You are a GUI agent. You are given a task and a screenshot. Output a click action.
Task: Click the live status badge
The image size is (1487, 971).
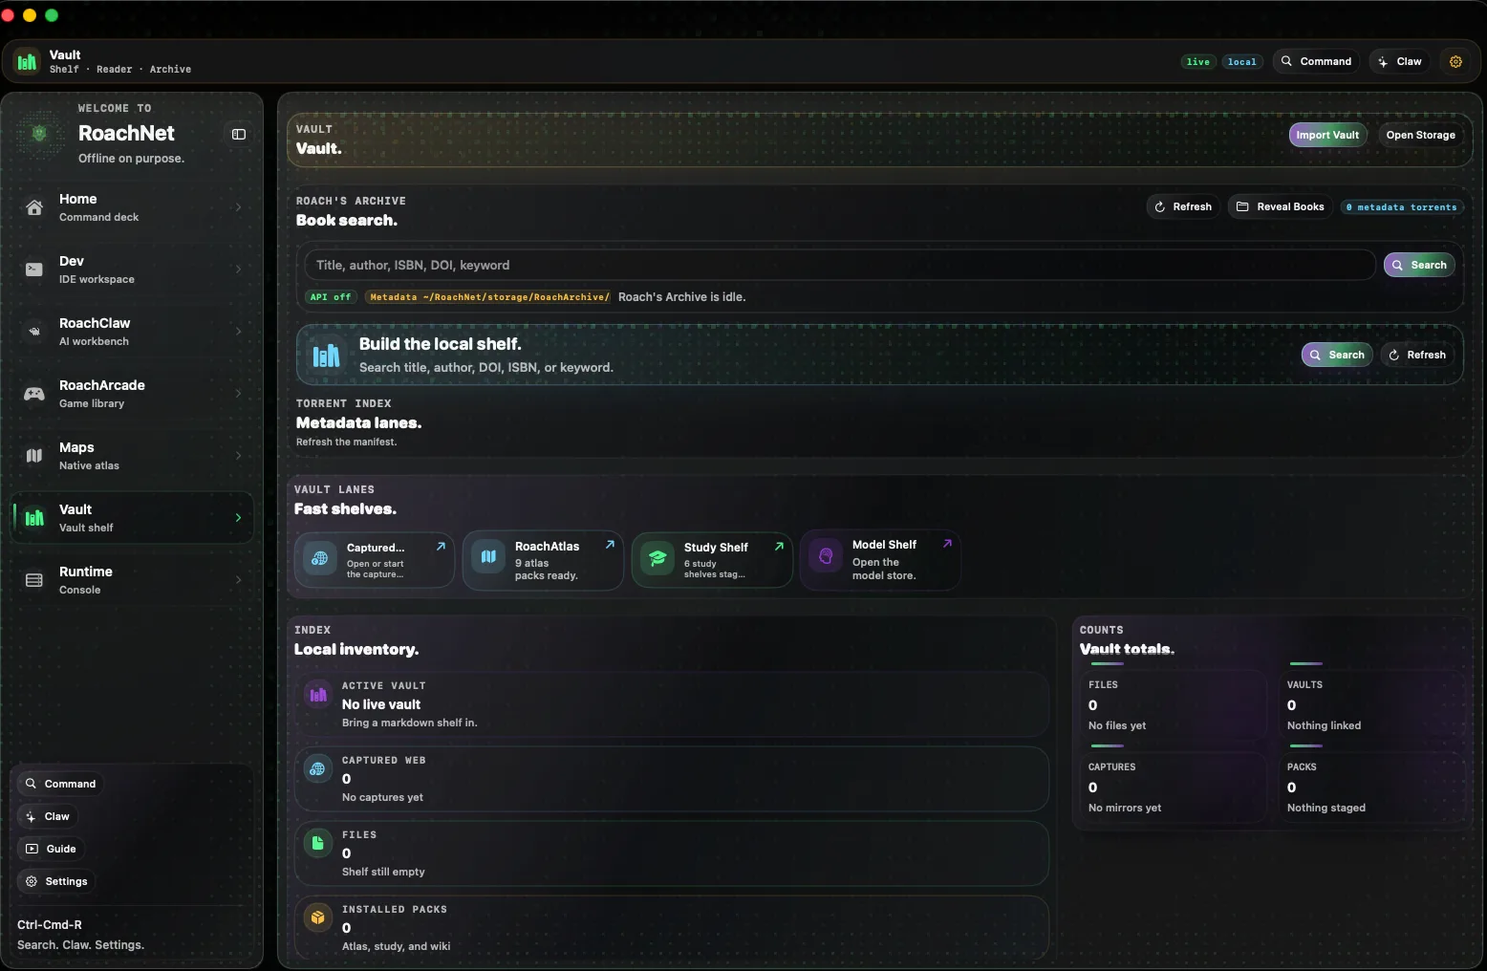pos(1197,62)
